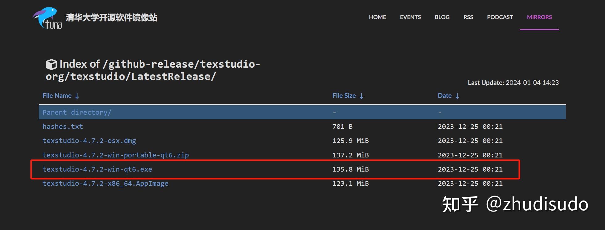Open the BLOG navigation link

pos(442,17)
